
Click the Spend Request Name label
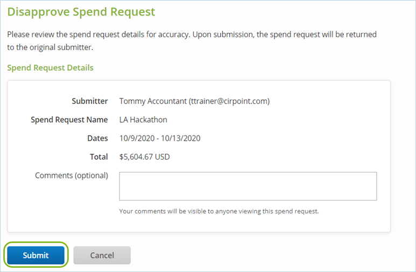[69, 119]
